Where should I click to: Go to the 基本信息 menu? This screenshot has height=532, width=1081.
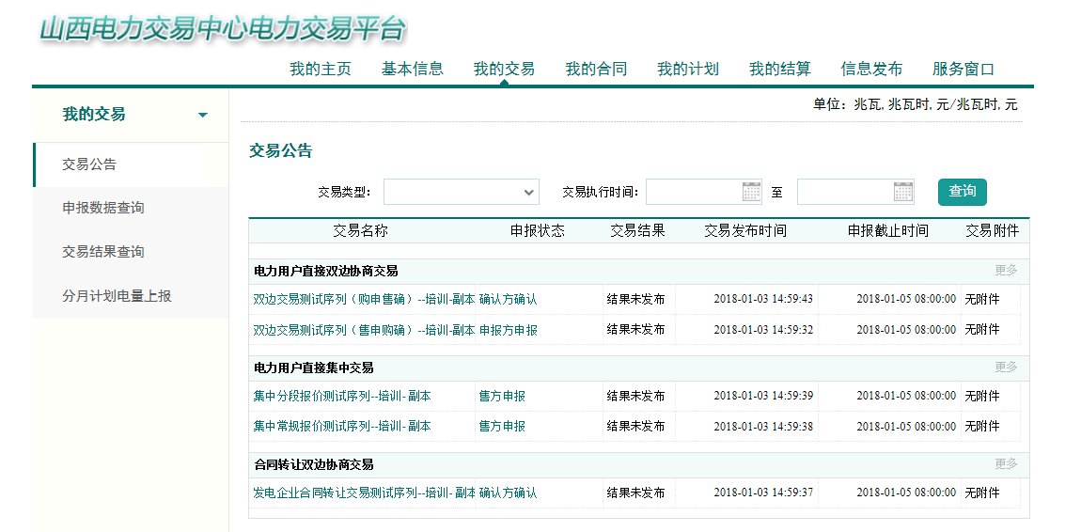412,69
